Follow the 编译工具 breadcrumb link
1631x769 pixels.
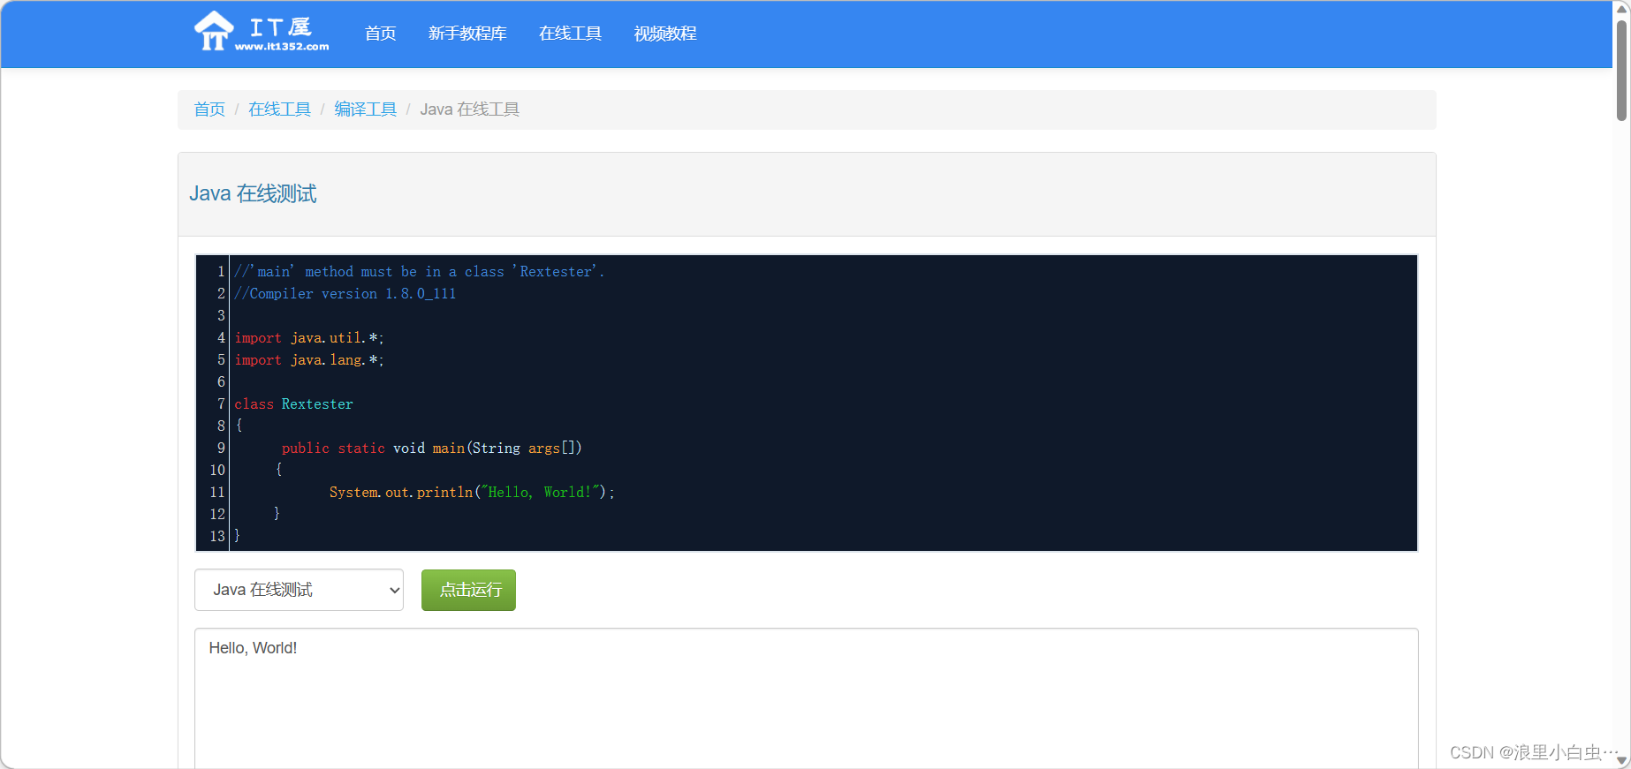pyautogui.click(x=365, y=109)
